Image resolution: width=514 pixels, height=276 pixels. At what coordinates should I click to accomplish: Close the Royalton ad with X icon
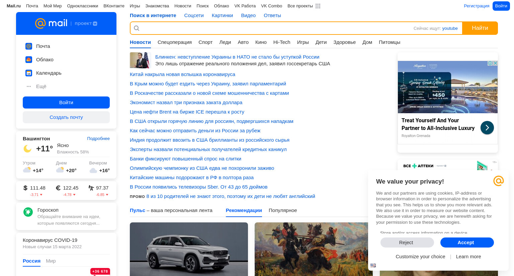click(495, 63)
